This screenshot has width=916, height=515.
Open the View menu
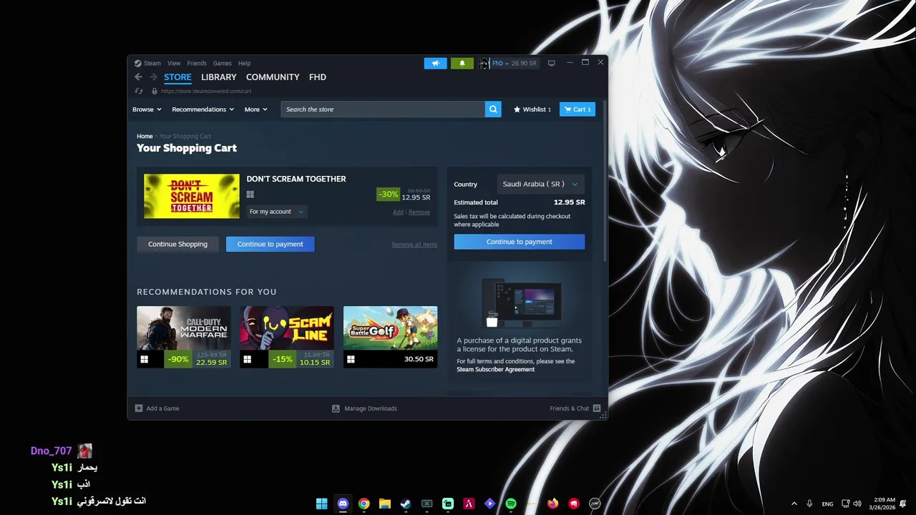pos(174,63)
